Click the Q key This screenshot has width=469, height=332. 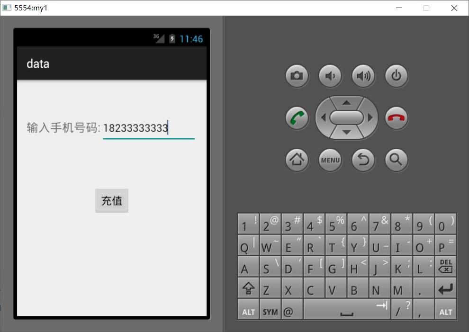point(248,245)
